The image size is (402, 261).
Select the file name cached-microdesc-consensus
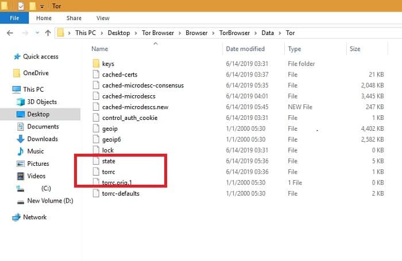pyautogui.click(x=143, y=85)
